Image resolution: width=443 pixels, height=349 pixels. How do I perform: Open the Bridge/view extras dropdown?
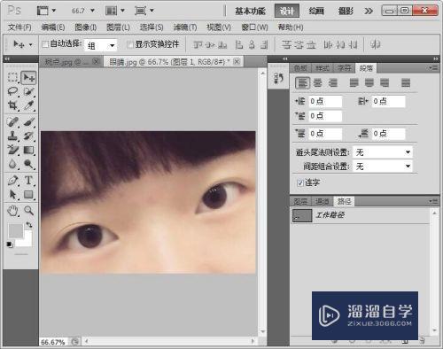(46, 11)
